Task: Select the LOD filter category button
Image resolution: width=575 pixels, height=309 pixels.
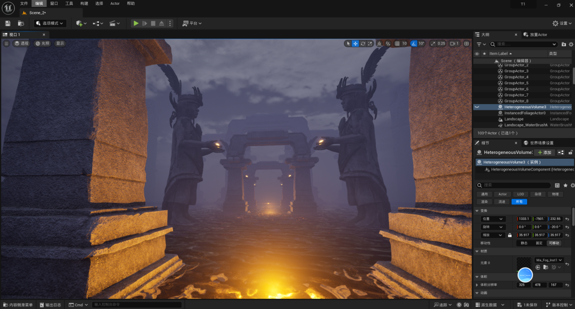Action: pyautogui.click(x=521, y=194)
